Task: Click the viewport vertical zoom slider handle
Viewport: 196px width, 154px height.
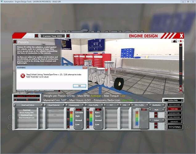Action: point(181,74)
